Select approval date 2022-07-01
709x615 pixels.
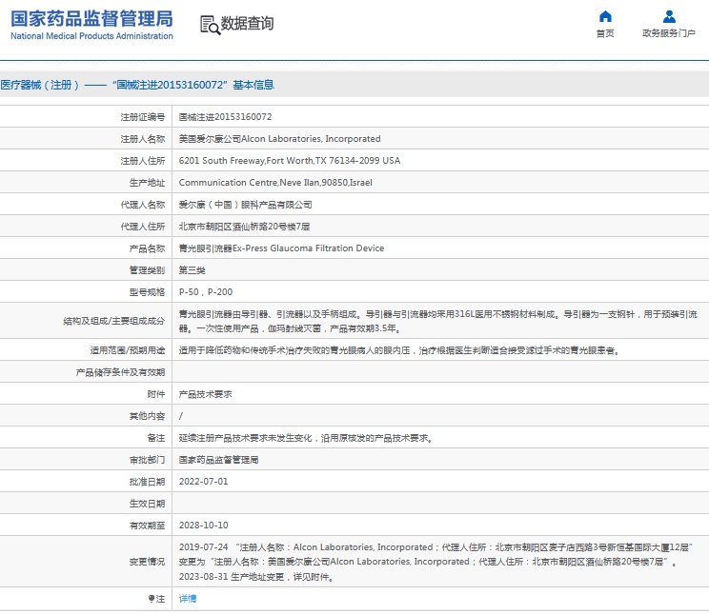[x=204, y=482]
